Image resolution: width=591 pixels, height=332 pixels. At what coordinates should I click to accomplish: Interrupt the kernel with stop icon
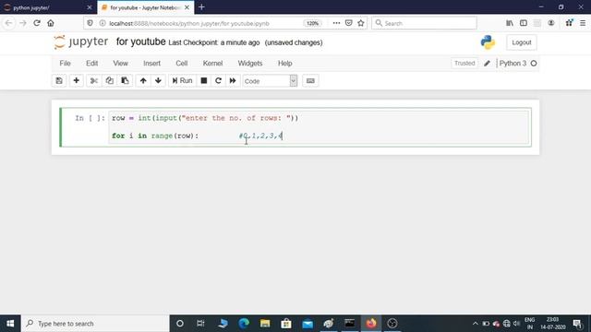coord(204,80)
